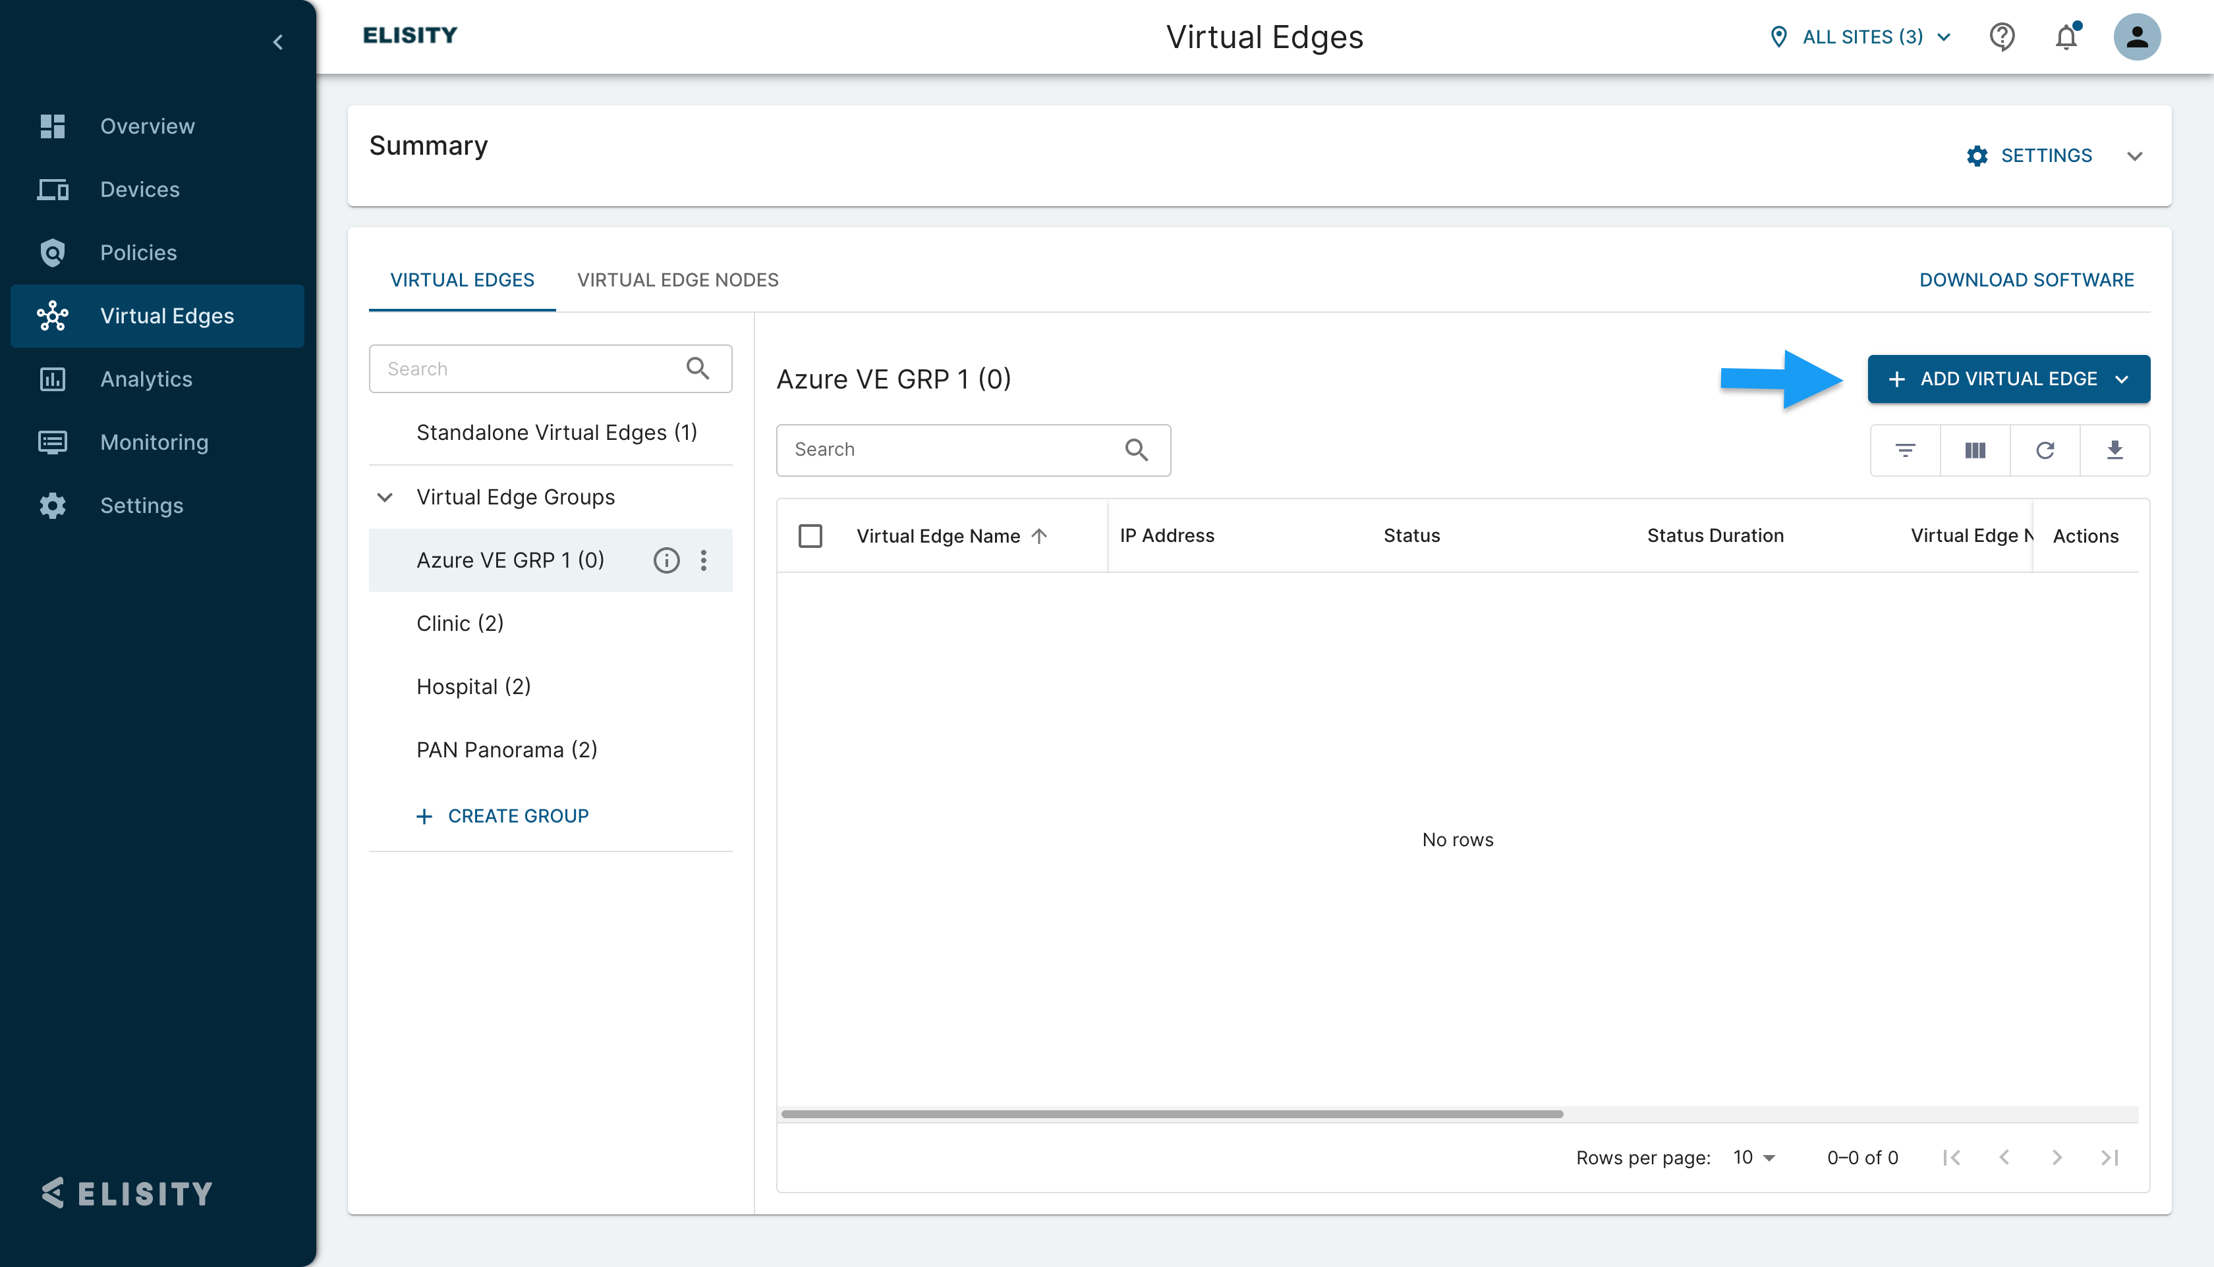The image size is (2214, 1267).
Task: Collapse the sidebar with the chevron arrow
Action: (x=277, y=41)
